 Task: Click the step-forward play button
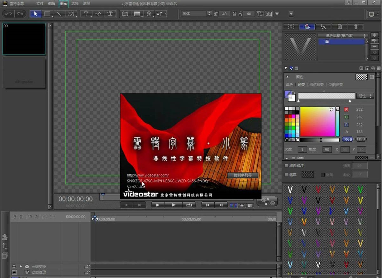click(158, 205)
